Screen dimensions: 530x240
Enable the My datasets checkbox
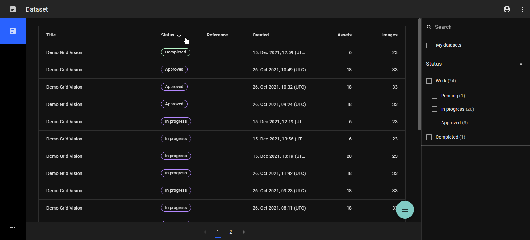click(x=429, y=45)
